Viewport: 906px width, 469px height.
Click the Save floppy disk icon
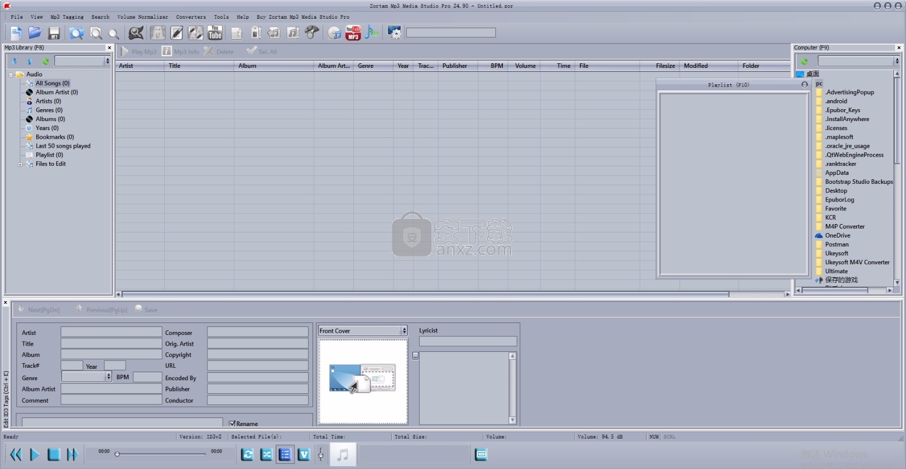(x=54, y=33)
